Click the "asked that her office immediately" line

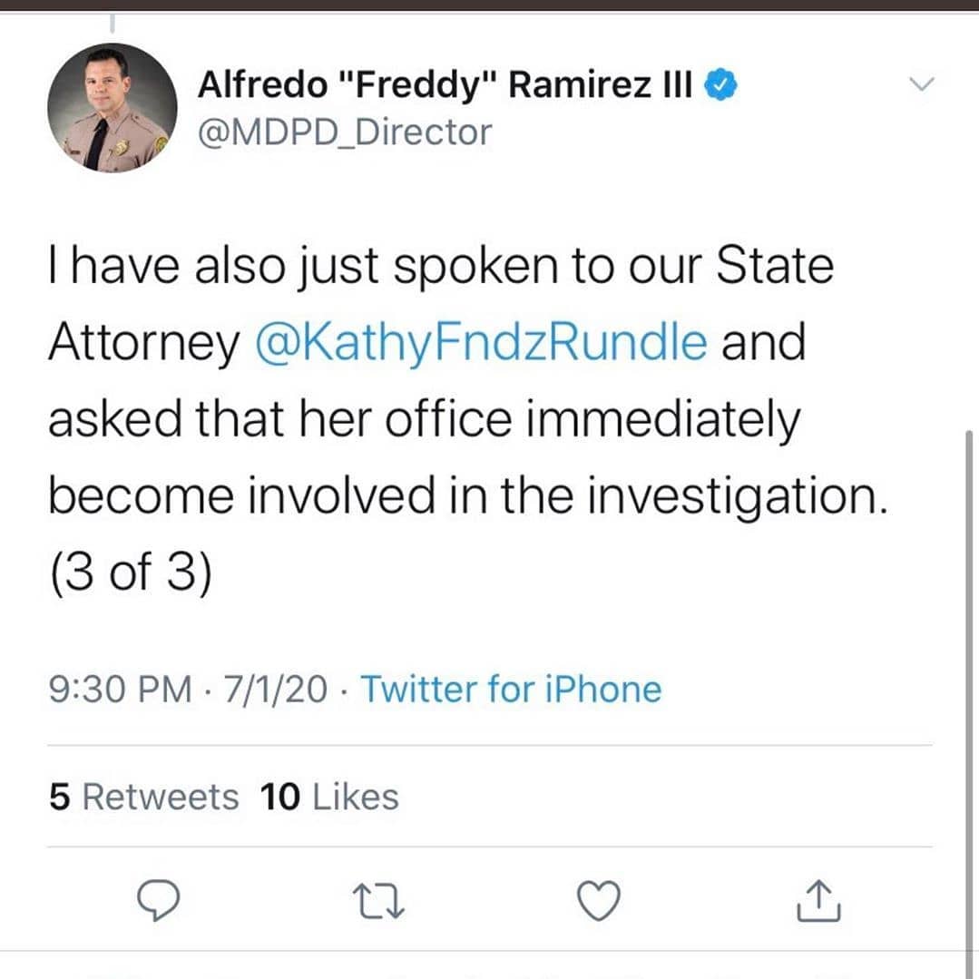[424, 419]
